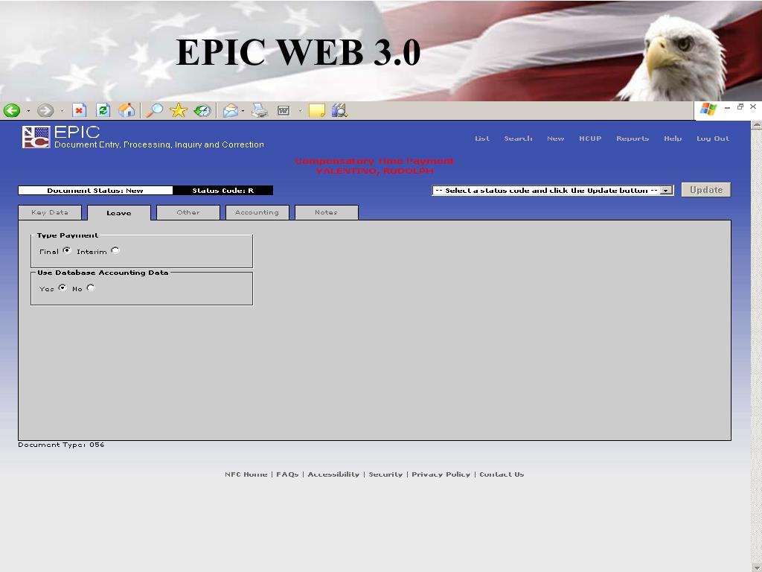Viewport: 762px width, 572px height.
Task: Click the Document Type: 056 text
Action: [61, 445]
